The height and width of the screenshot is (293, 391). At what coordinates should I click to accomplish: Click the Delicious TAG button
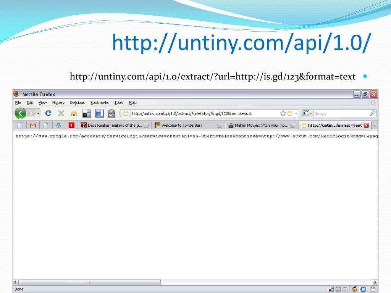point(111,113)
